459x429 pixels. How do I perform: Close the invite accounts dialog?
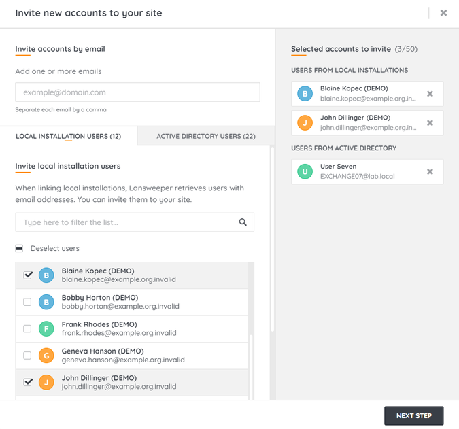[443, 13]
